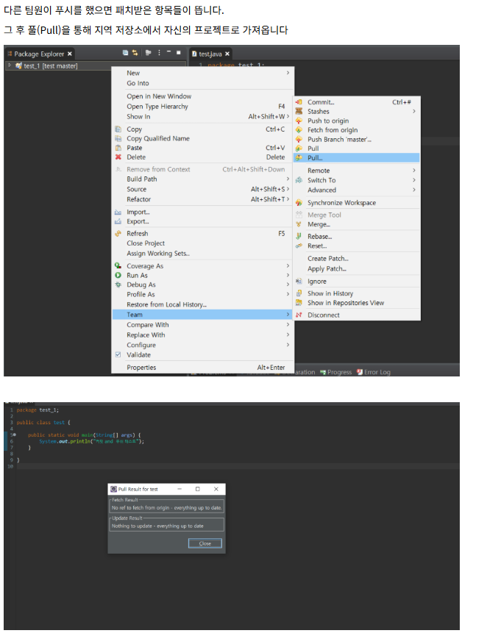Click the Reset... icon
487x636 pixels.
(x=299, y=246)
